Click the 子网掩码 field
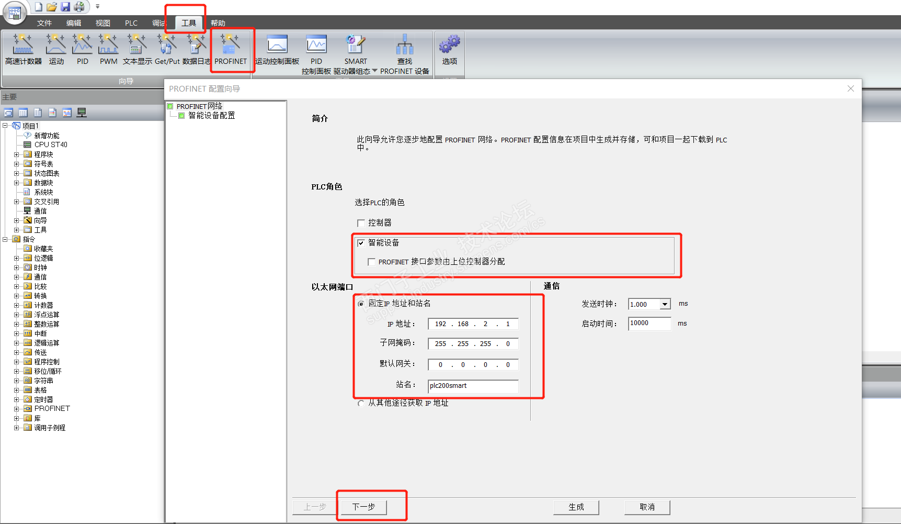901x524 pixels. [x=473, y=344]
